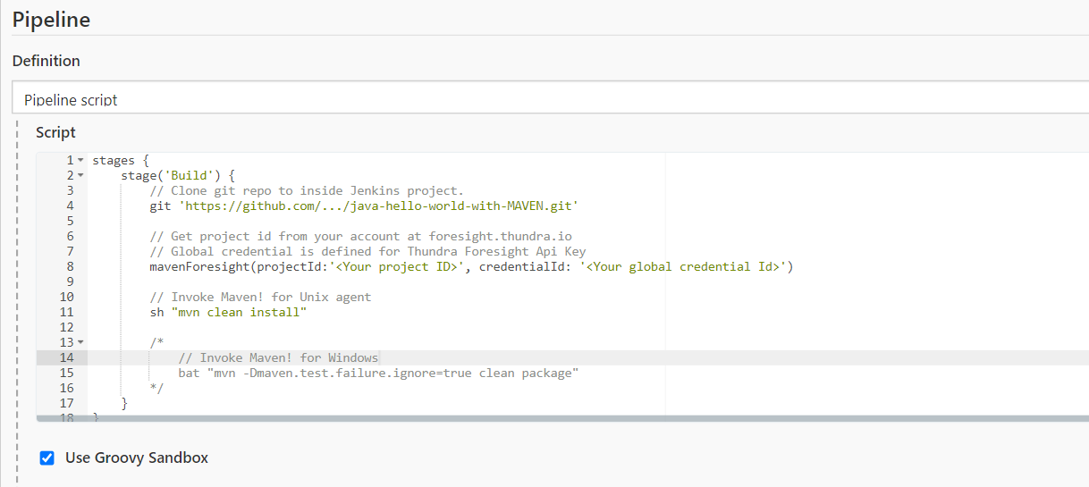Uncheck the Use Groovy Sandbox checkbox
Image resolution: width=1089 pixels, height=487 pixels.
[x=47, y=458]
